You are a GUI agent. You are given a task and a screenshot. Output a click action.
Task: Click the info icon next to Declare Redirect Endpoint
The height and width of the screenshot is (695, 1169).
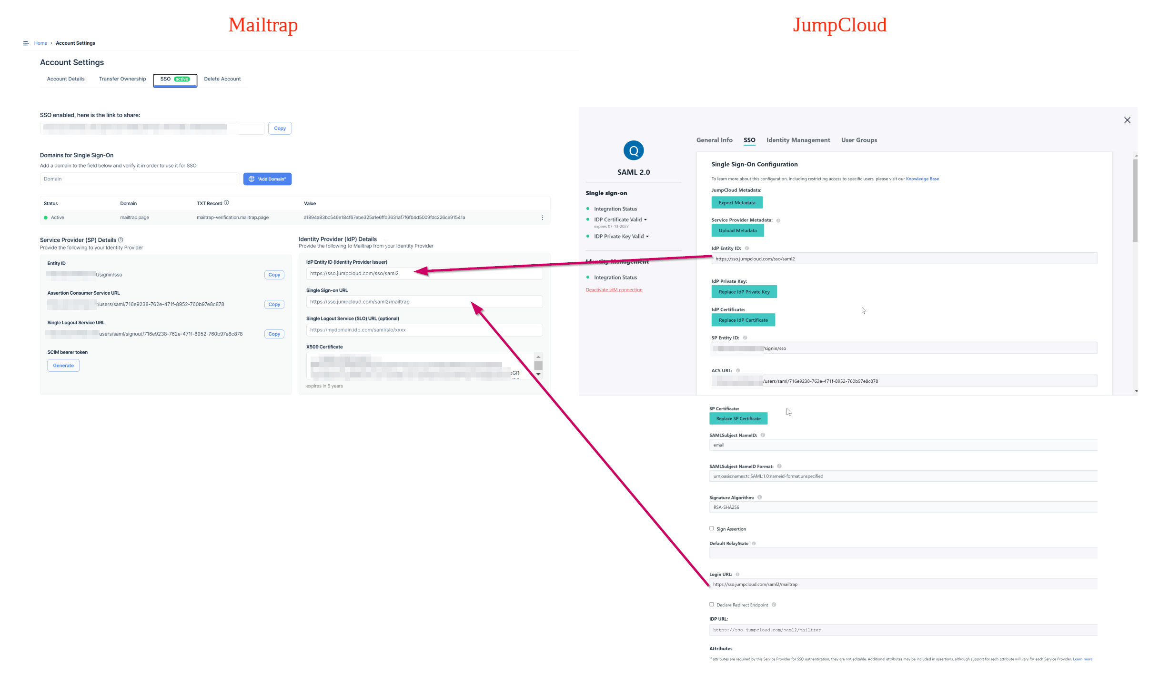(774, 605)
